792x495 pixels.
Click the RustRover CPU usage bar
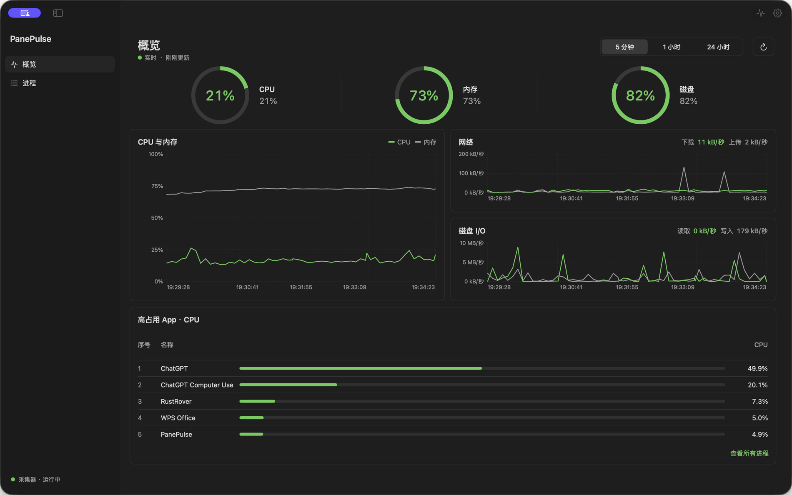[482, 401]
